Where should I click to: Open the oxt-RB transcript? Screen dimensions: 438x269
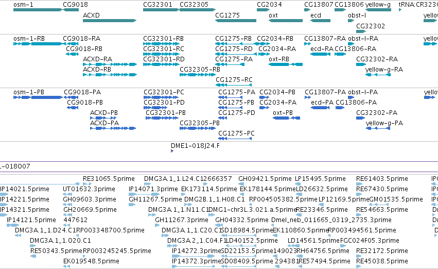[x=286, y=64]
